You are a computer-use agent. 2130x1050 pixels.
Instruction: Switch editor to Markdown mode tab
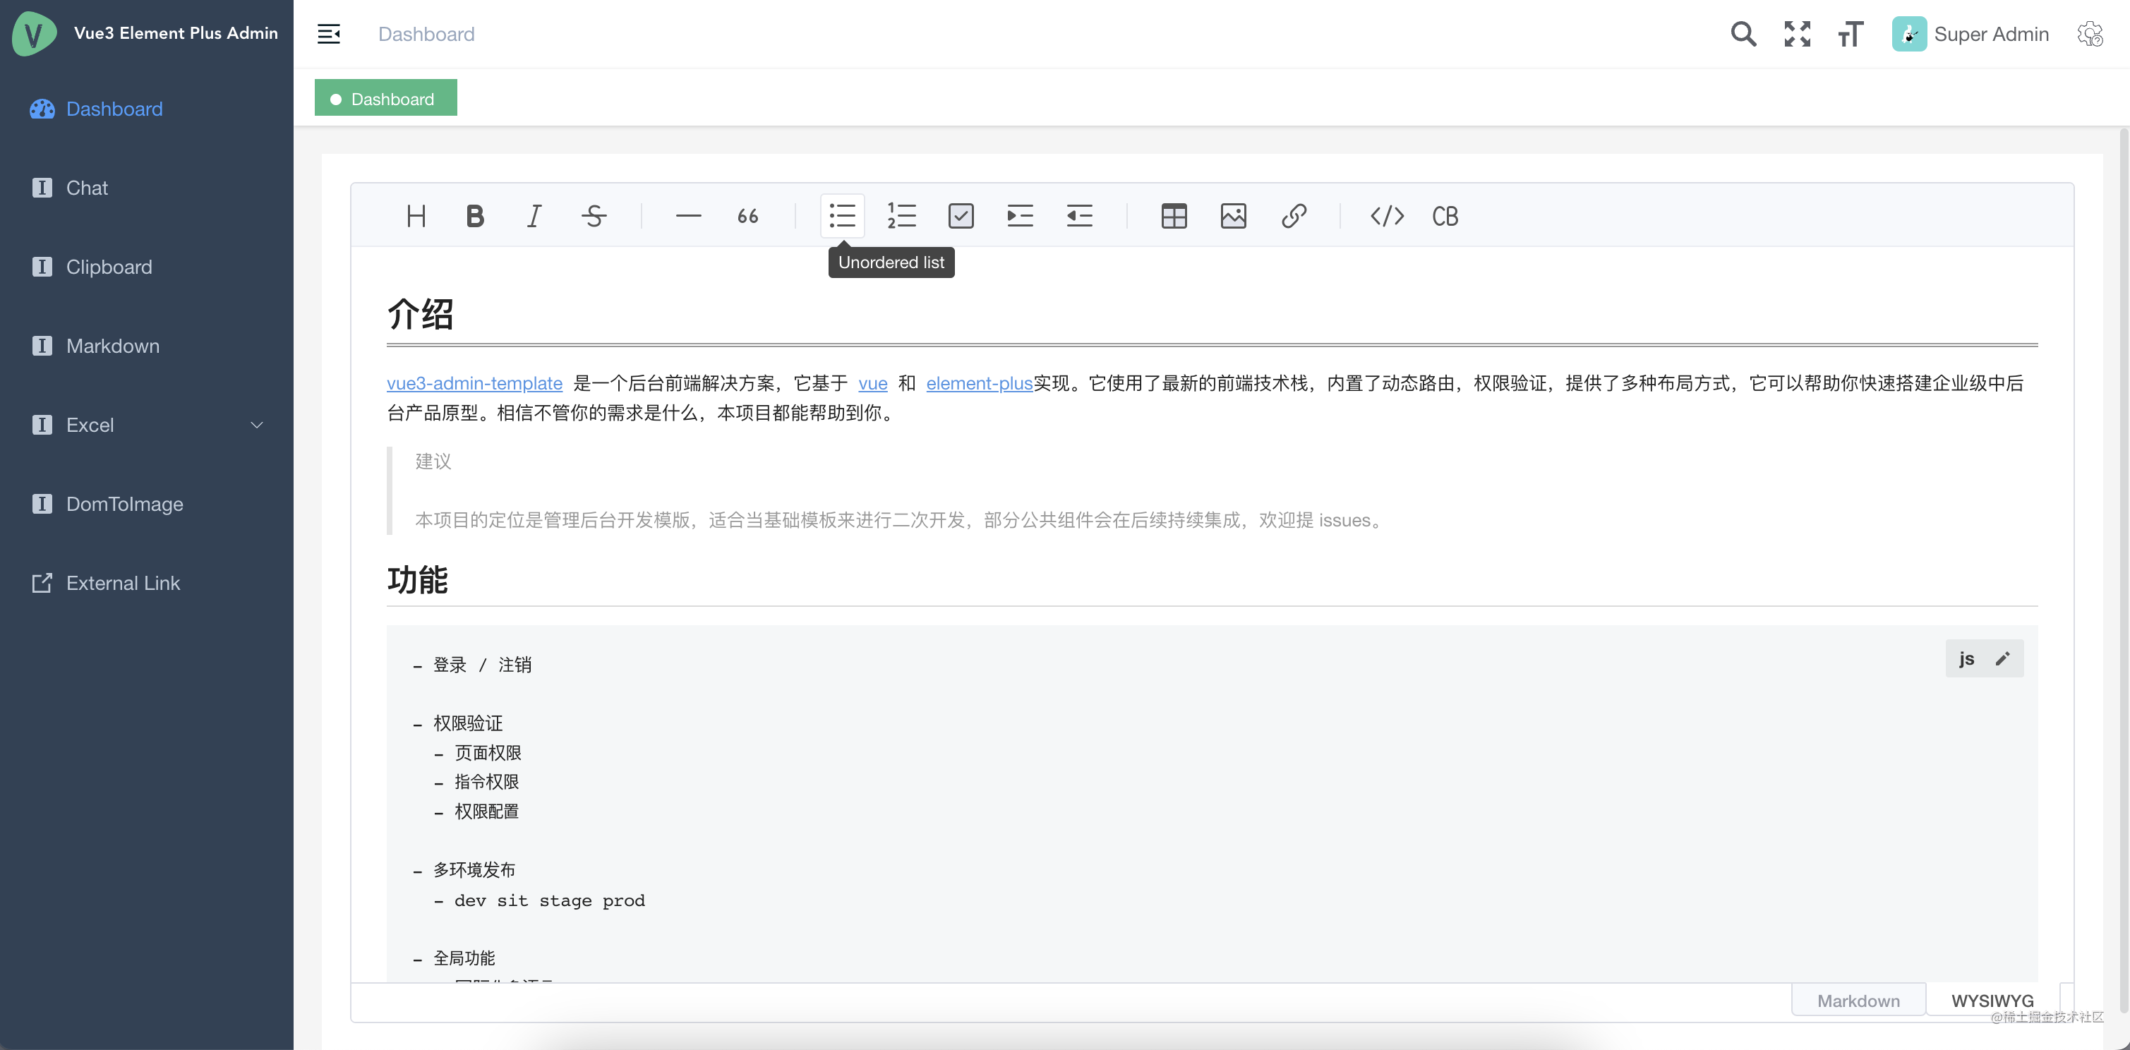point(1858,1001)
